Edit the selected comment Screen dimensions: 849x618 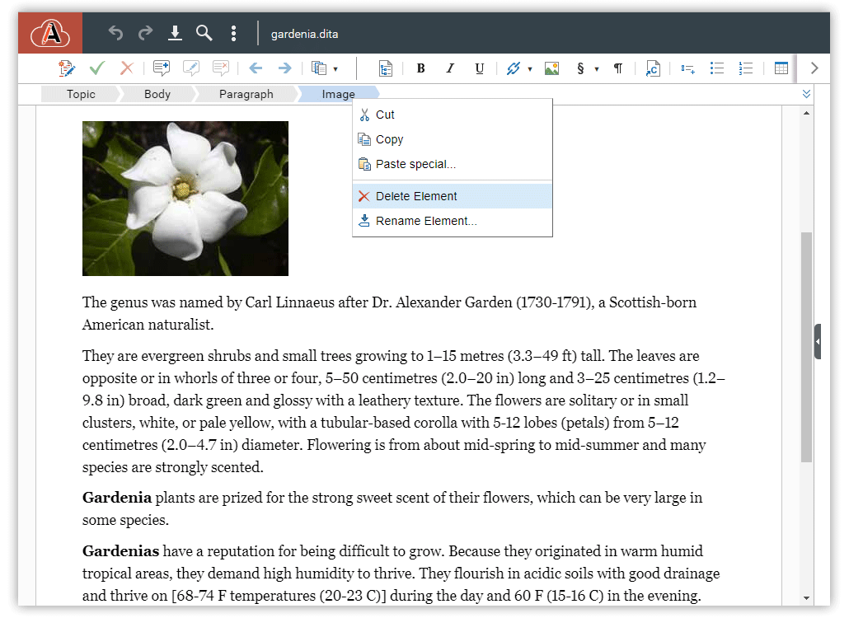(190, 68)
